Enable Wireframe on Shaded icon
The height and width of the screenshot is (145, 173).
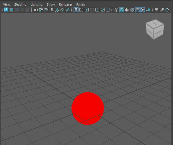click(132, 10)
